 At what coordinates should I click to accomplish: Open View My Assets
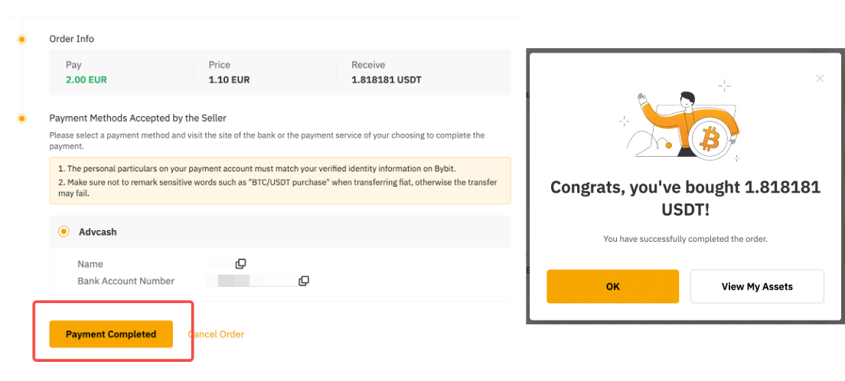click(756, 287)
